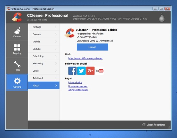Select the Options gear icon
Screen dimensions: 177x138
coord(17,81)
